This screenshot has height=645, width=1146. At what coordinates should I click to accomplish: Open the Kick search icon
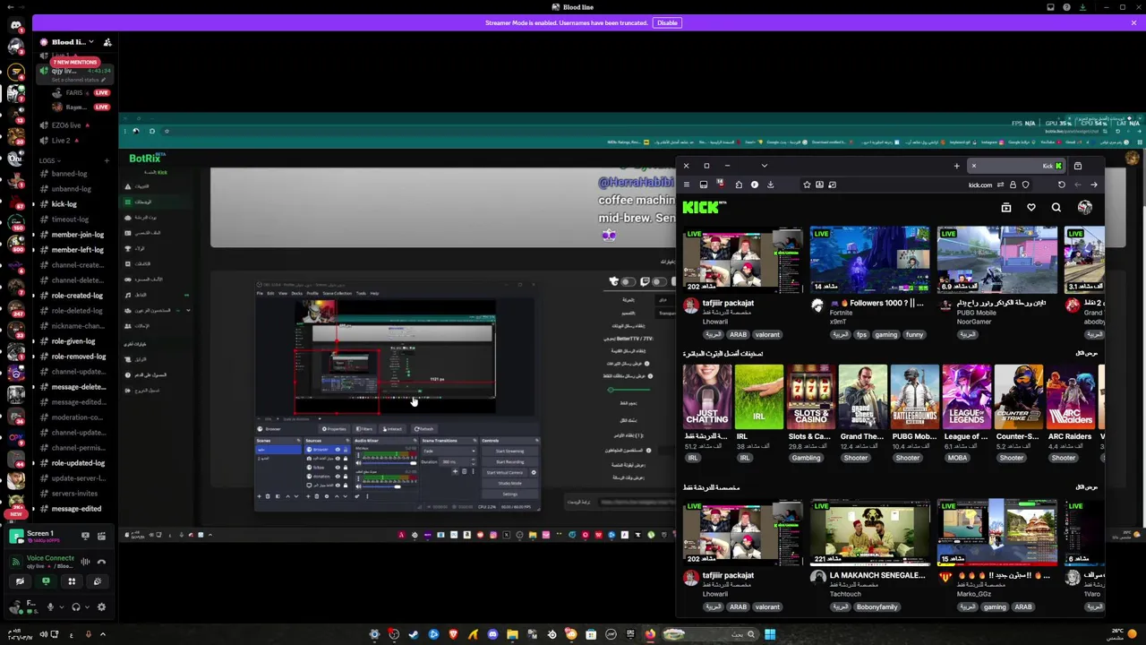point(1056,208)
